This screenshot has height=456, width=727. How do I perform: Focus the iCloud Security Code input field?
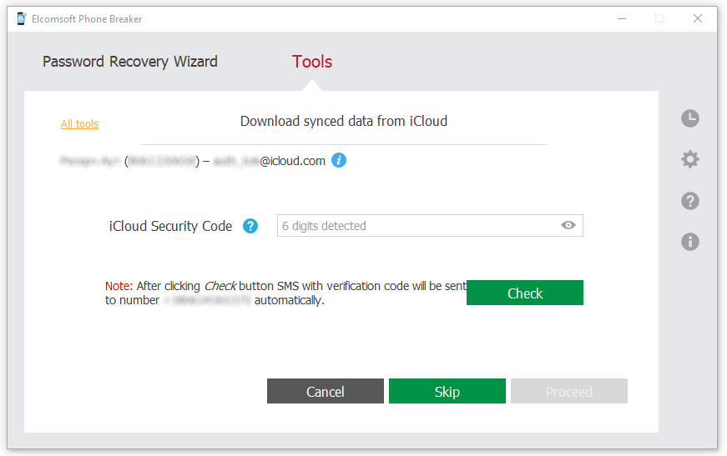pyautogui.click(x=417, y=226)
